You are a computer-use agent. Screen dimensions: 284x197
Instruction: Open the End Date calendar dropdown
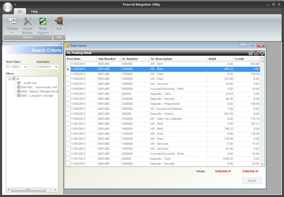tap(56, 67)
